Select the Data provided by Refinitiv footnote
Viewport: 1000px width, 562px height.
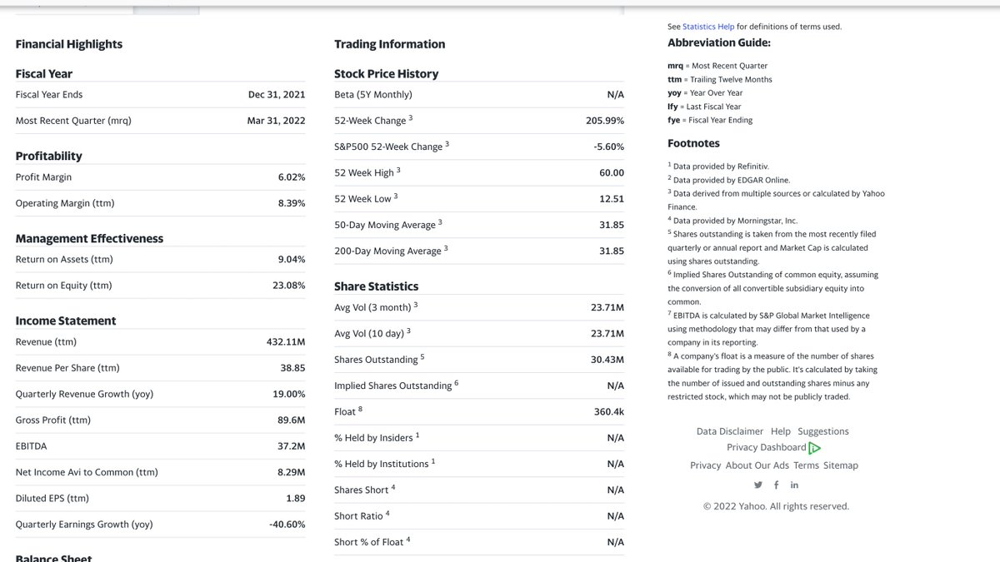(x=718, y=167)
